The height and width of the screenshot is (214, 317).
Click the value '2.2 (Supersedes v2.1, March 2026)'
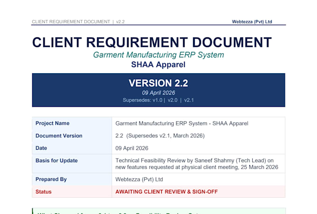click(160, 136)
